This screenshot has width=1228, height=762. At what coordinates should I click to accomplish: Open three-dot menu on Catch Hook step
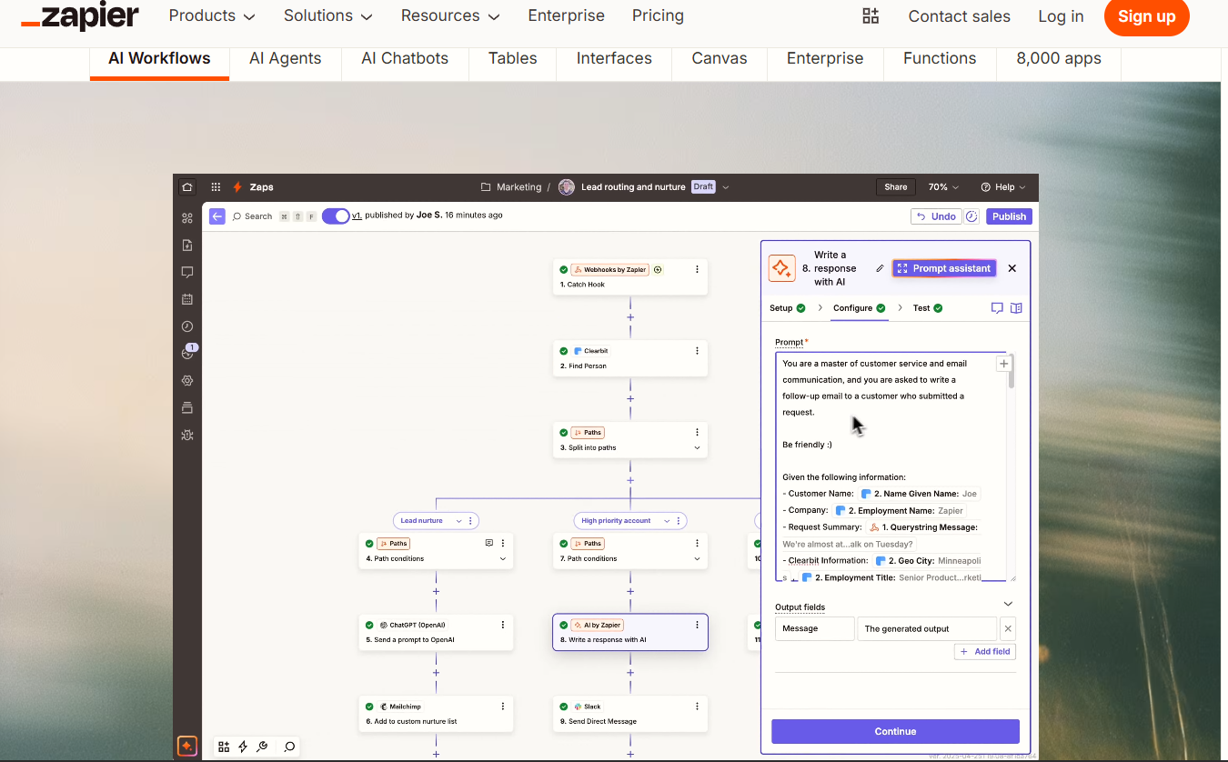coord(698,269)
